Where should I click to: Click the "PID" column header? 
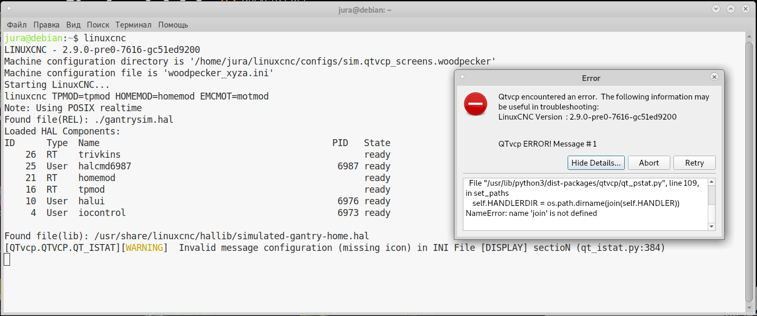[340, 143]
